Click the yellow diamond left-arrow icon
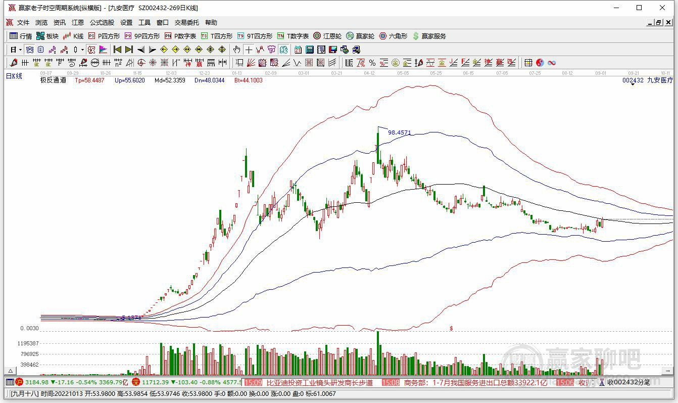Viewport: 678px width, 403px height. tap(164, 50)
